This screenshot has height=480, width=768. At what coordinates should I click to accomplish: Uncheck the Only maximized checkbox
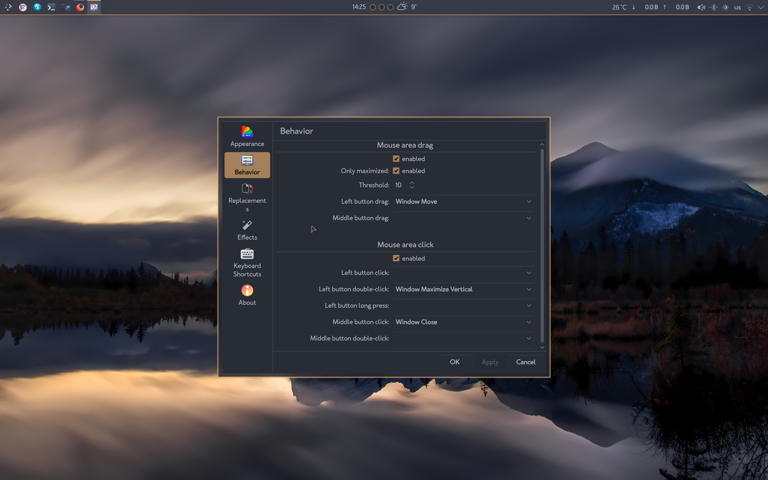coord(396,171)
